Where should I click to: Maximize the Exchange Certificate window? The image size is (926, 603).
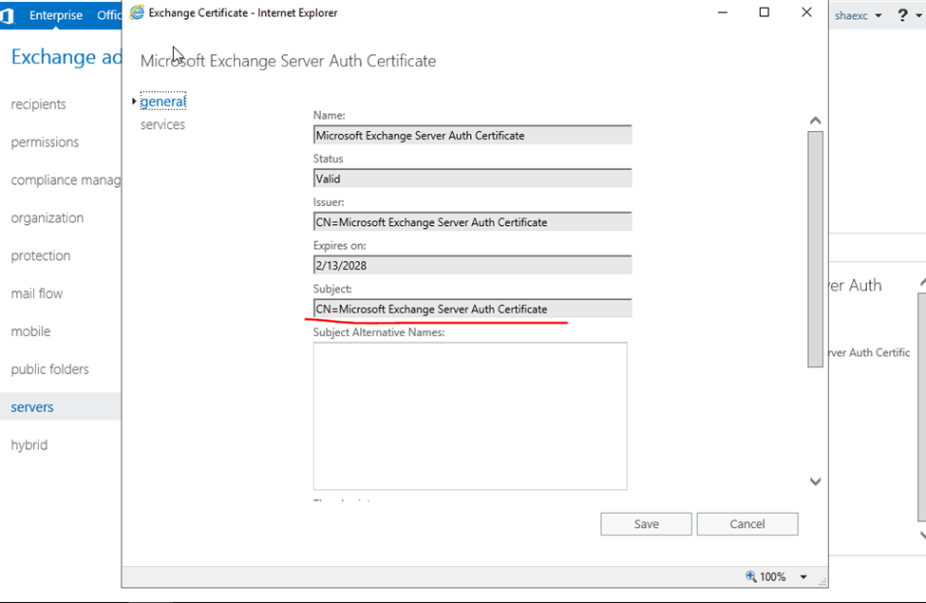pos(765,13)
